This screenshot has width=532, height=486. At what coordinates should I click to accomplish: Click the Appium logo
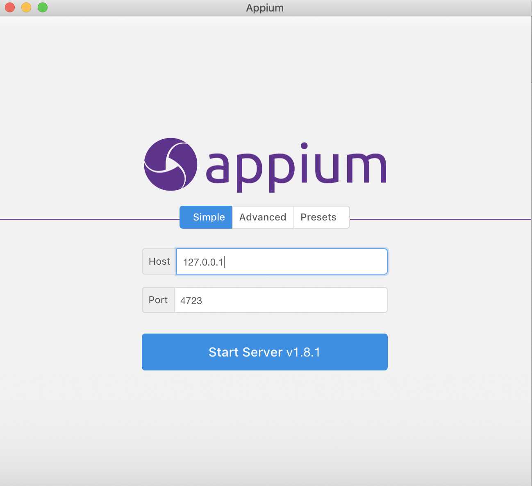point(265,165)
